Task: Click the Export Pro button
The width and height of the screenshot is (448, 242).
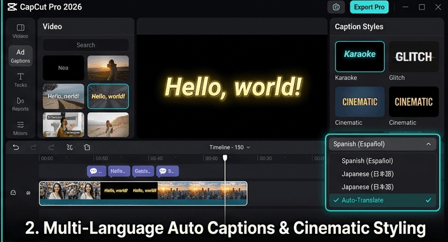Action: point(369,7)
